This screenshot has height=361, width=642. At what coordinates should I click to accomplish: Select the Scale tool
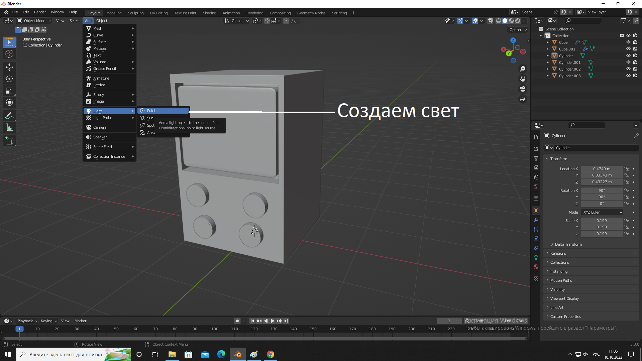click(9, 91)
